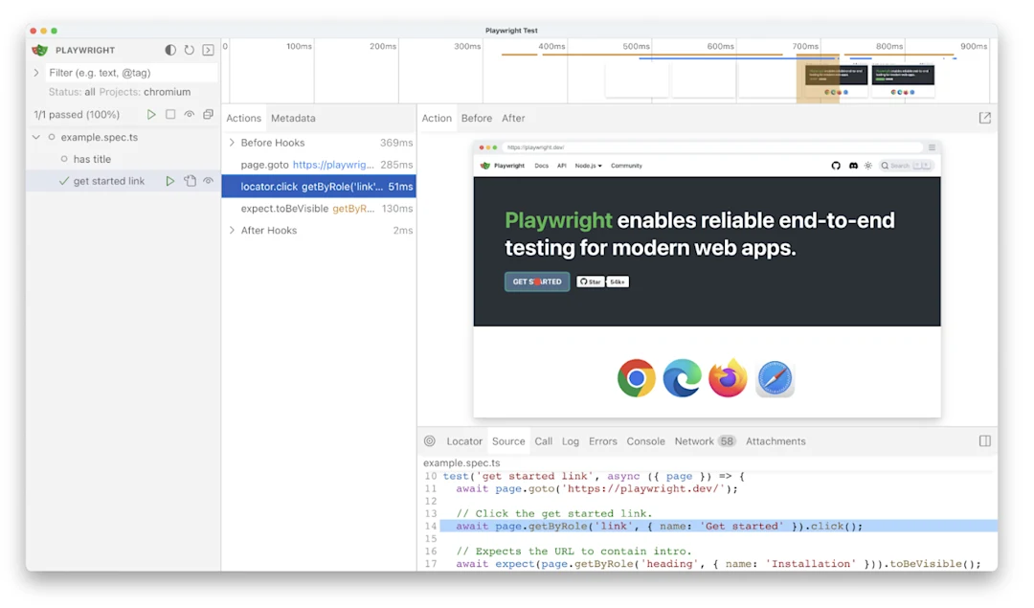The width and height of the screenshot is (1034, 608).
Task: Open source file icon for get started link
Action: [190, 181]
